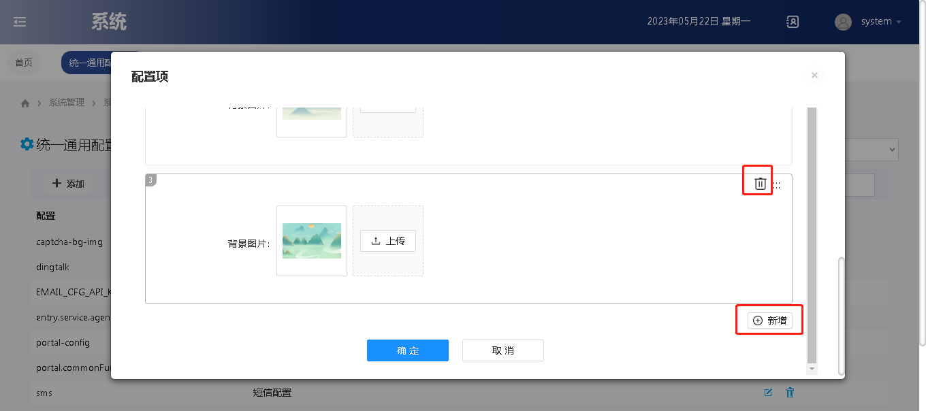Click the 背景图片 label in item 3
Viewport: 926px width, 411px height.
coord(249,244)
